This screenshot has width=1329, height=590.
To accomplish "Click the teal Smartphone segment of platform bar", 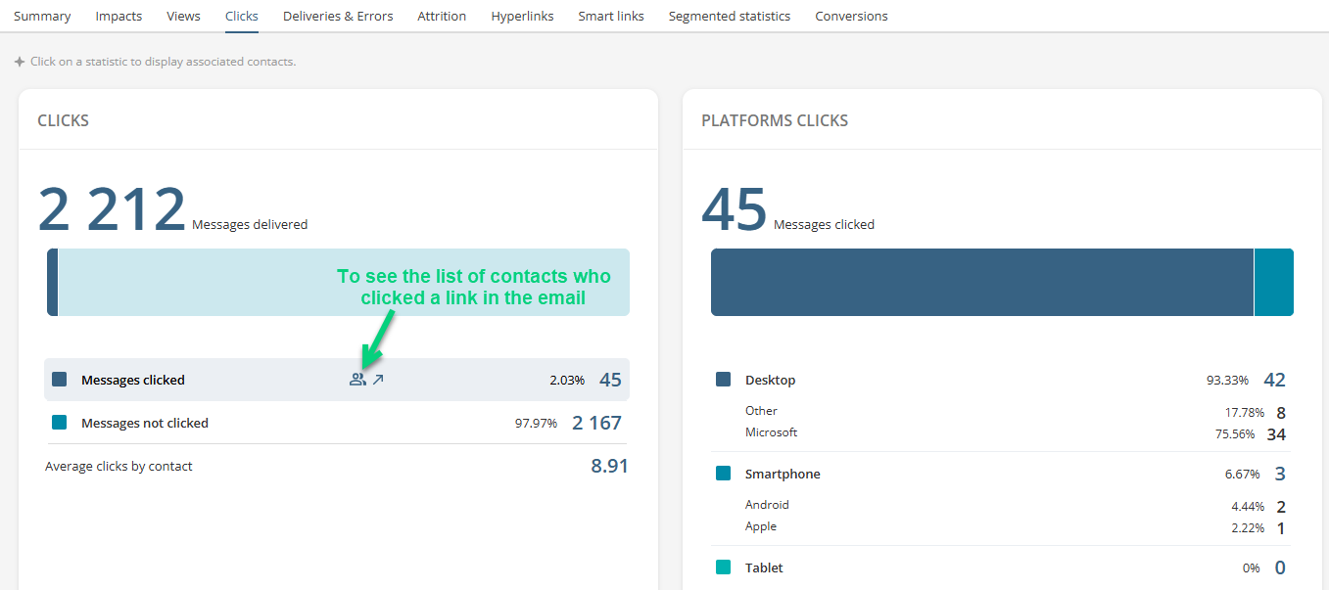I will 1274,282.
